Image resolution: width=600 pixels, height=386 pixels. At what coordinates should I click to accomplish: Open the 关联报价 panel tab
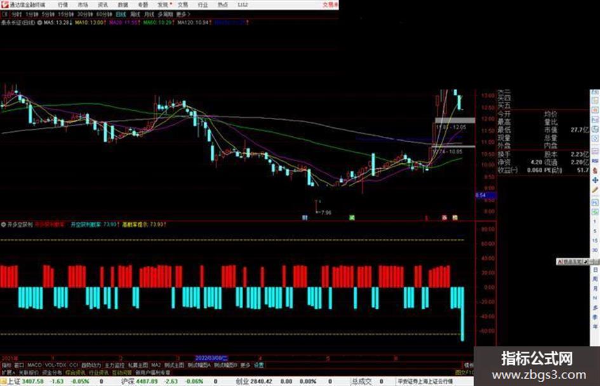(x=29, y=373)
